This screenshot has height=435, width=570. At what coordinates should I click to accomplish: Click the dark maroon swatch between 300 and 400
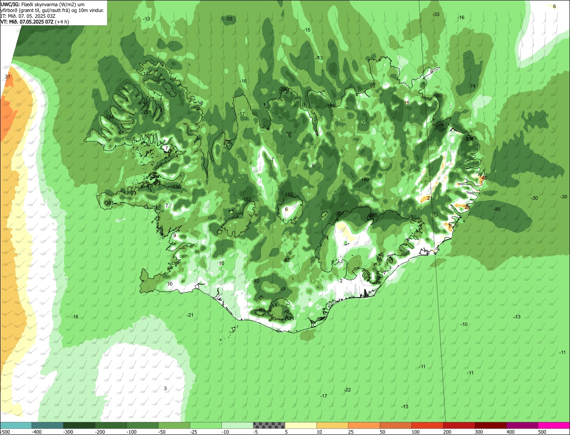coord(491,426)
